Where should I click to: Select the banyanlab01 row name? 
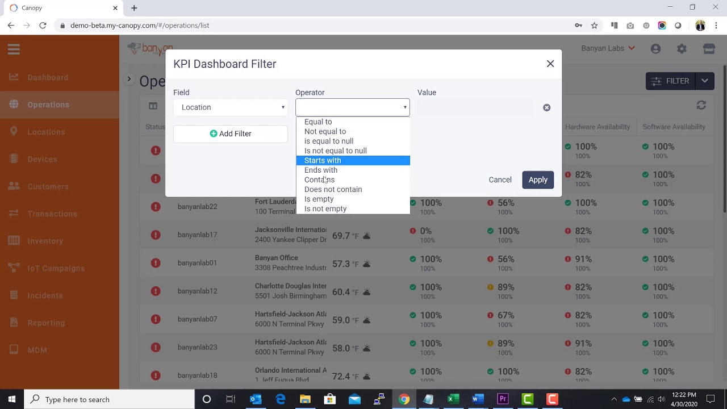point(197,263)
